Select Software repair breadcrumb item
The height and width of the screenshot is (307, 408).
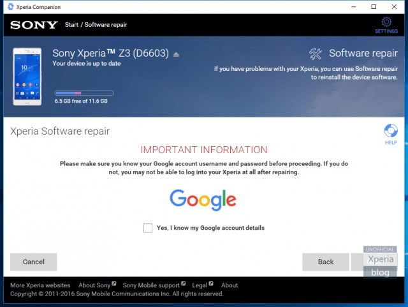(x=106, y=25)
